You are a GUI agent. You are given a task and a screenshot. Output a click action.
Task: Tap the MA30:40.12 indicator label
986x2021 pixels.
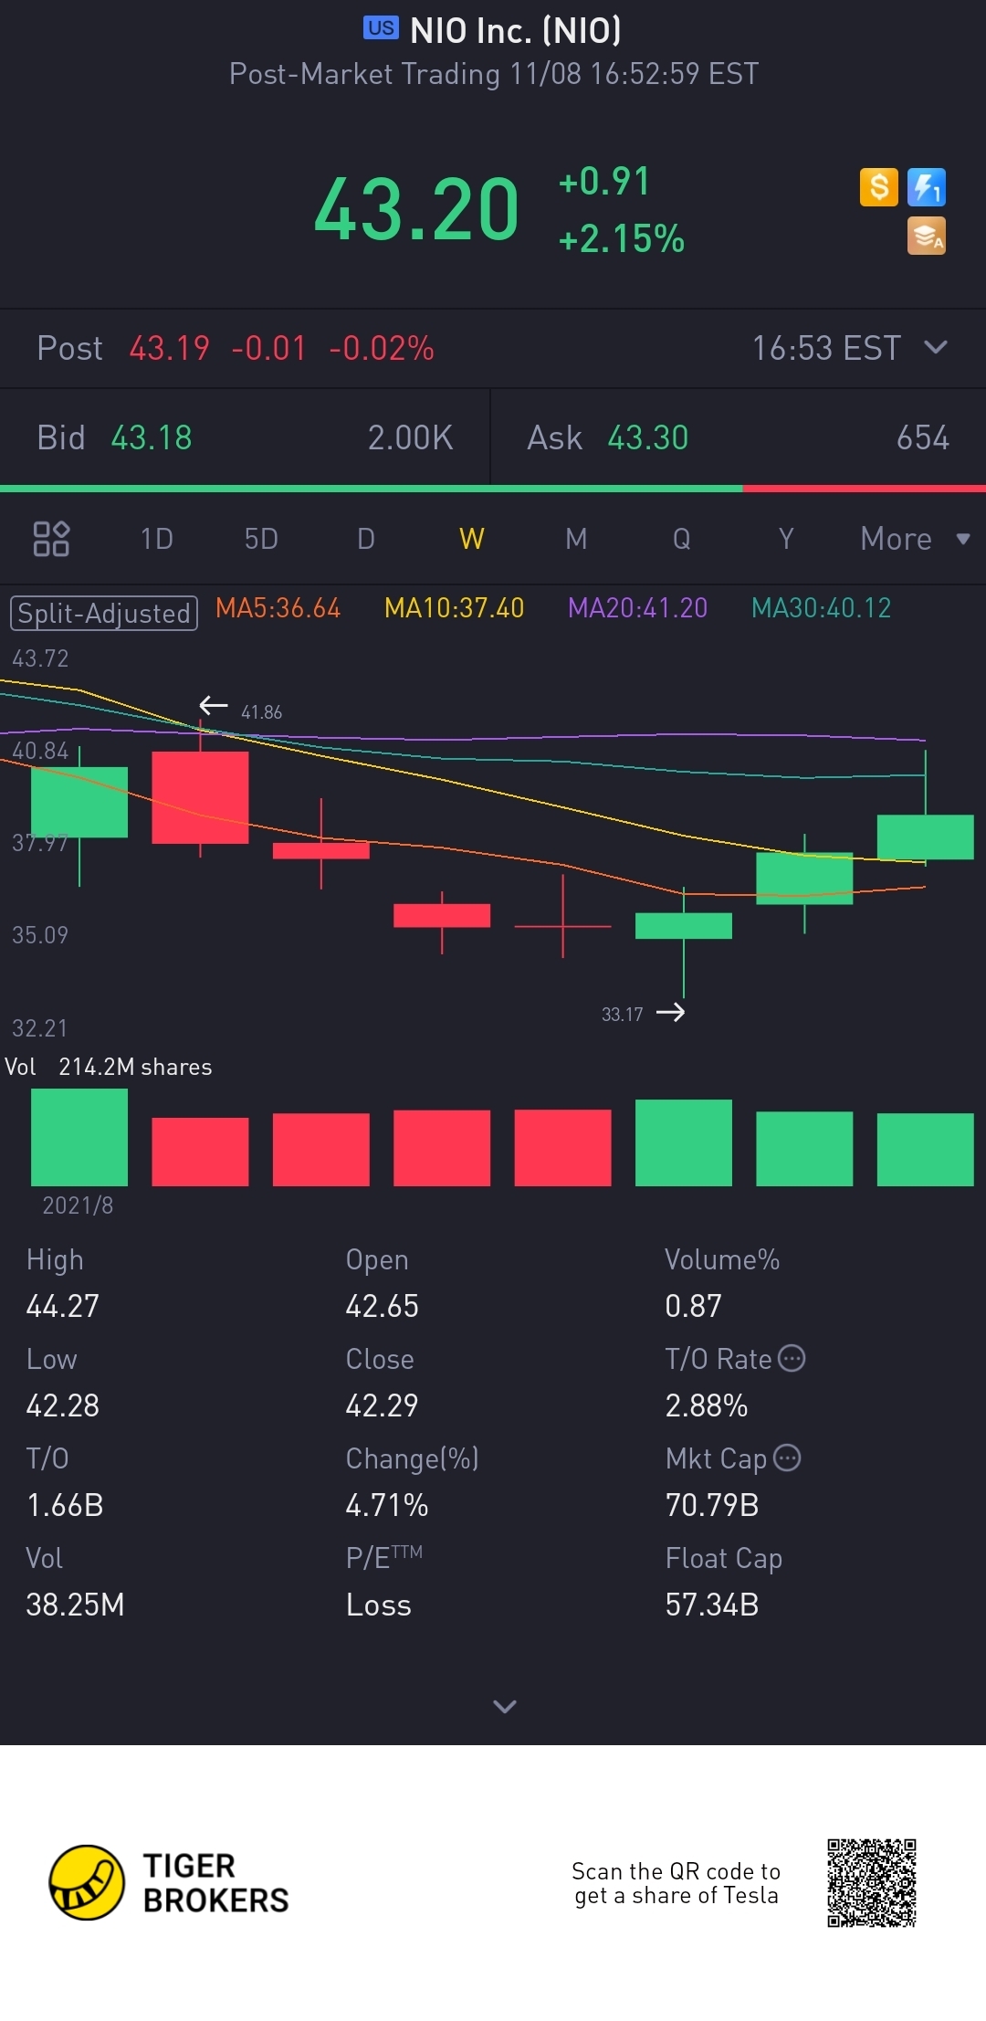[x=821, y=608]
